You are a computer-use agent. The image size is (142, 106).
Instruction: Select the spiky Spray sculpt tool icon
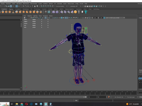[24, 12]
